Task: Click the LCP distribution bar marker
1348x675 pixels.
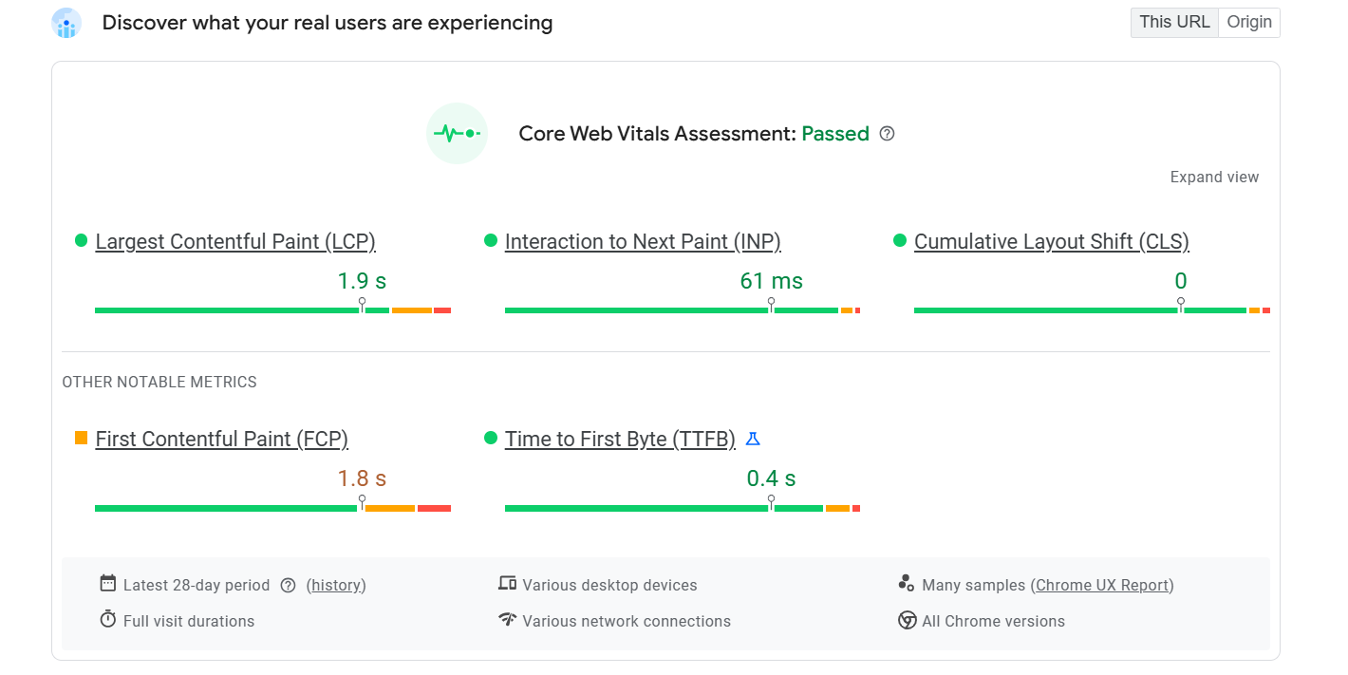Action: (362, 305)
